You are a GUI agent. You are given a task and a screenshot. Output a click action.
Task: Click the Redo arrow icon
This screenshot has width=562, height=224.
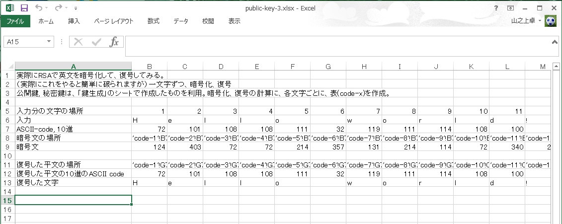pos(59,8)
